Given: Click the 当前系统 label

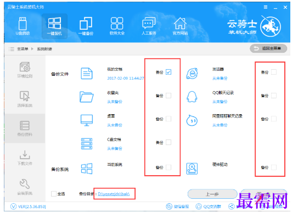Looking at the screenshot, I should [x=115, y=165].
